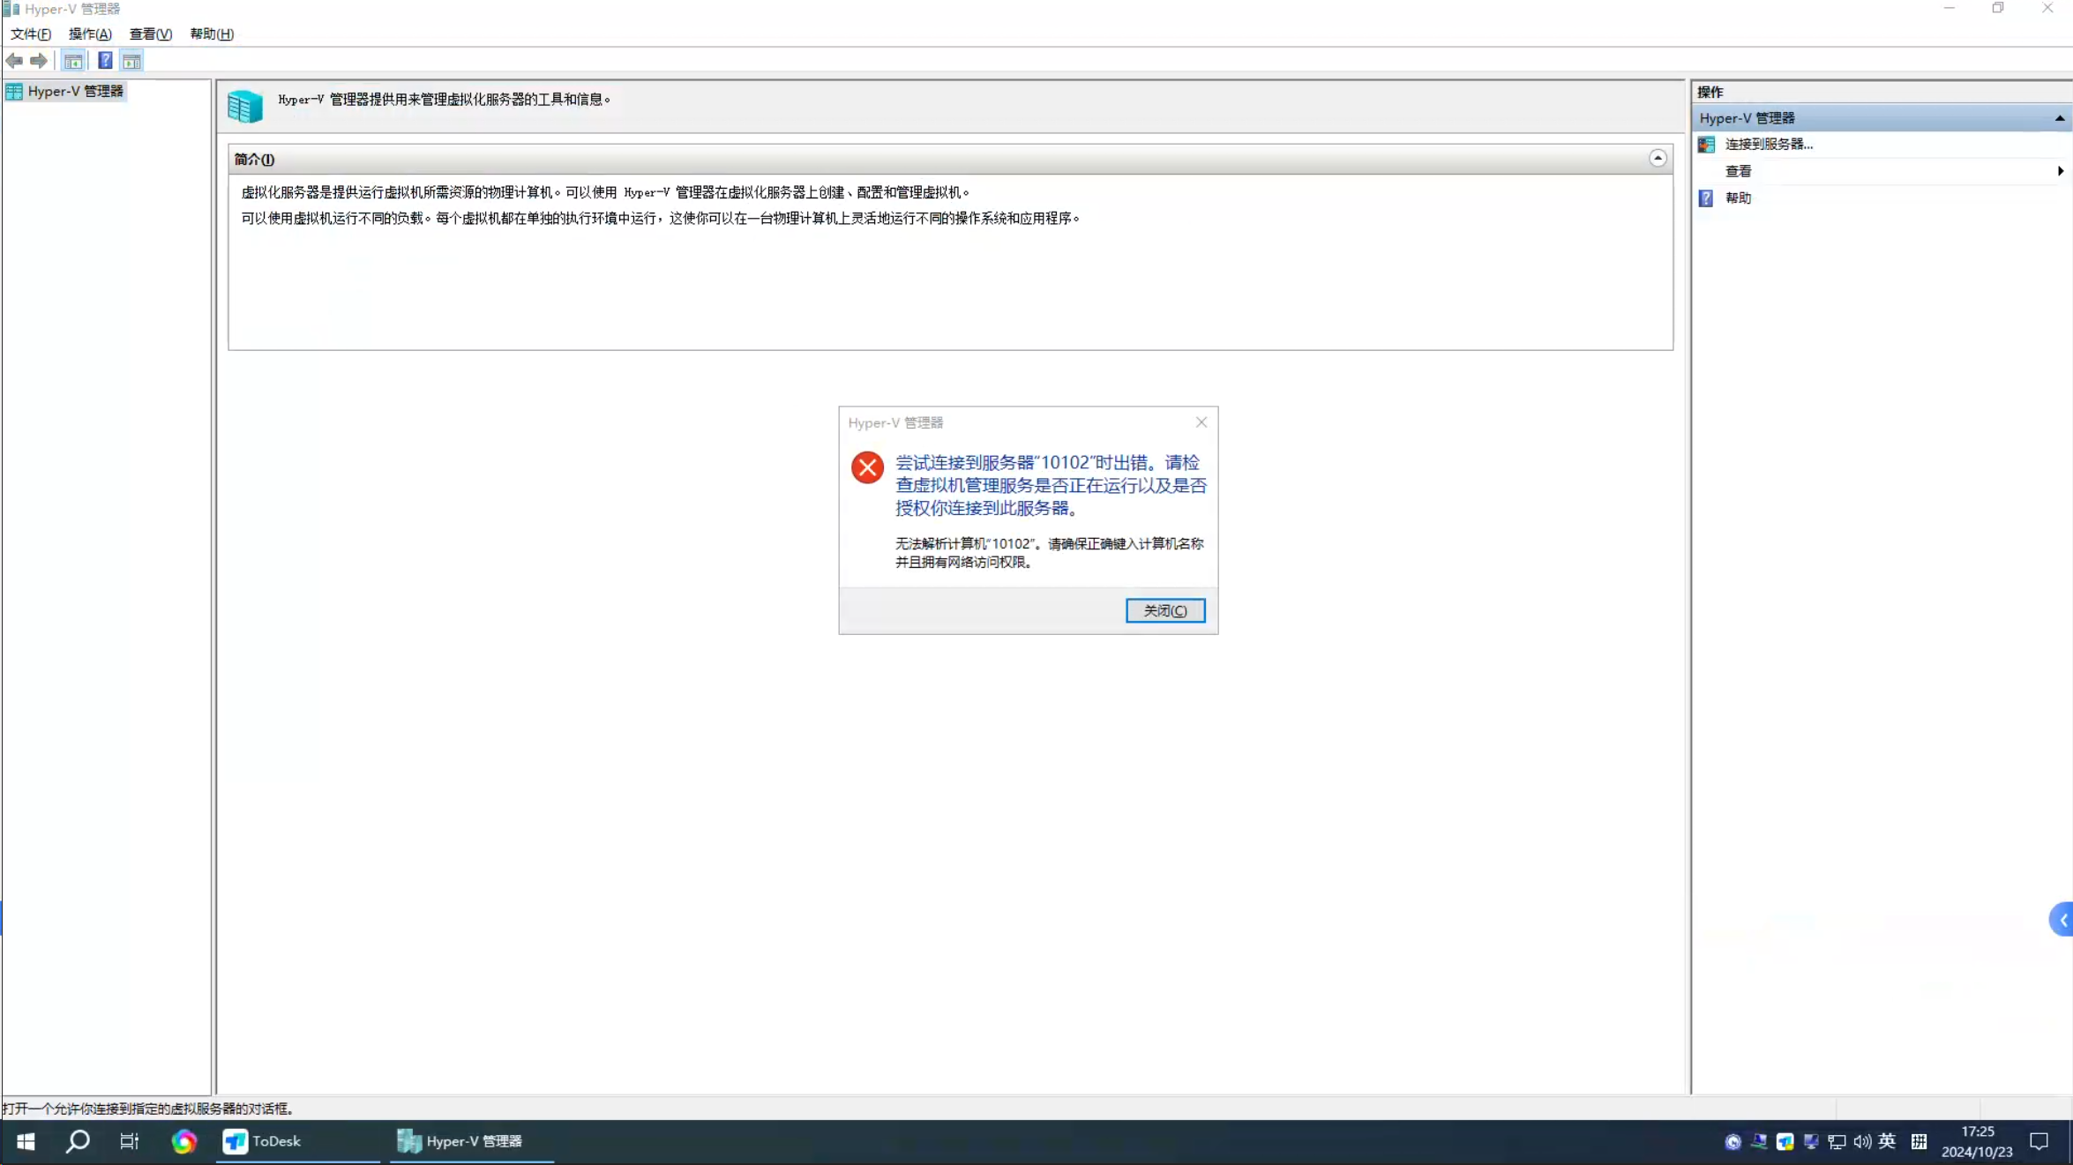The width and height of the screenshot is (2073, 1165).
Task: Click the laptop network tray icon
Action: (x=1758, y=1142)
